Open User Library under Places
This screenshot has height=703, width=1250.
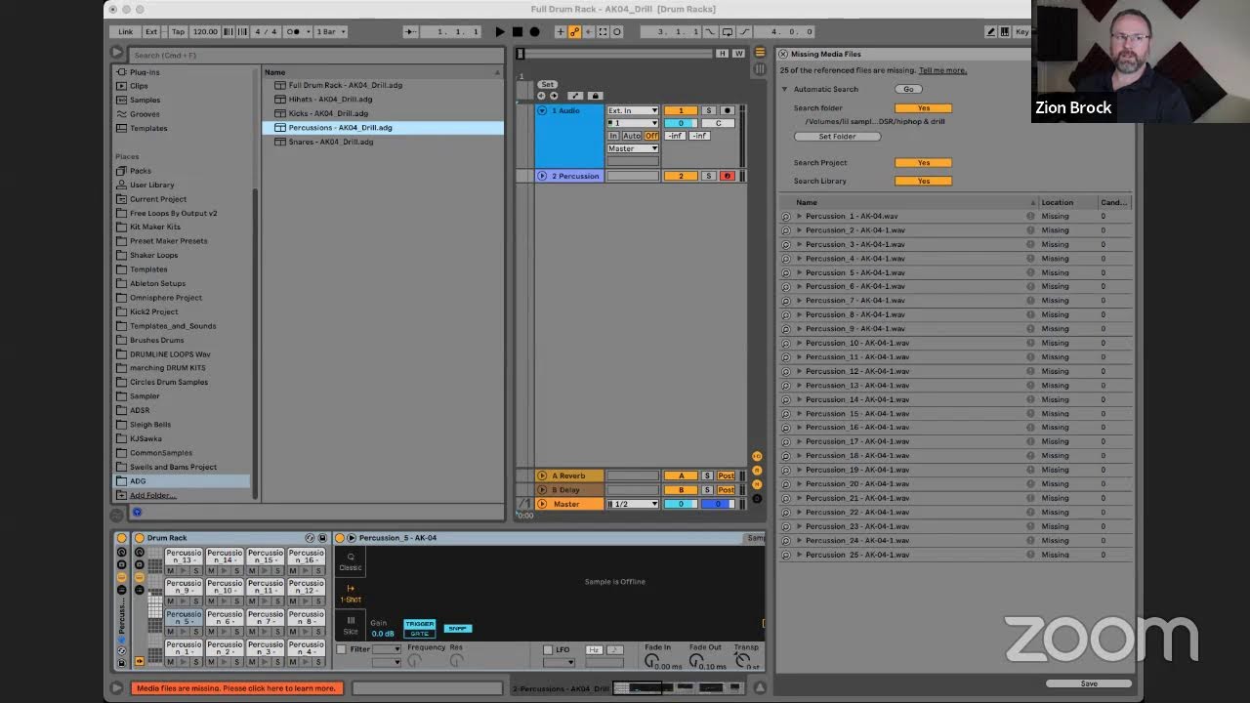coord(151,185)
